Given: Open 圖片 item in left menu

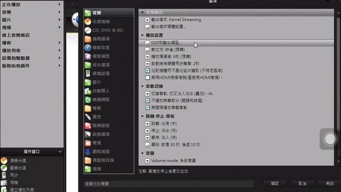Looking at the screenshot, I should (x=32, y=20).
